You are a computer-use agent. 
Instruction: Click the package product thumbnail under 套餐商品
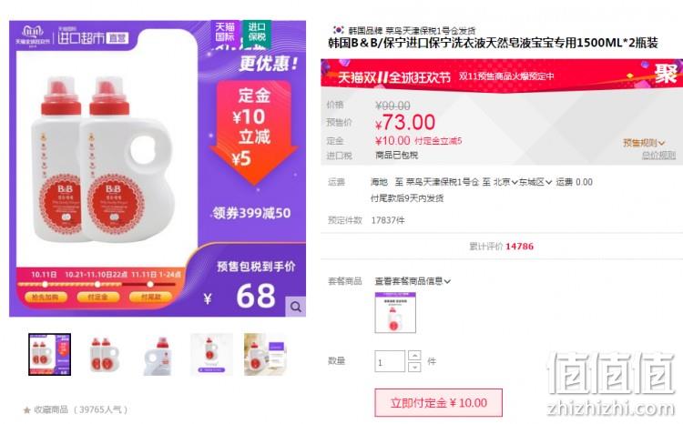pyautogui.click(x=395, y=313)
